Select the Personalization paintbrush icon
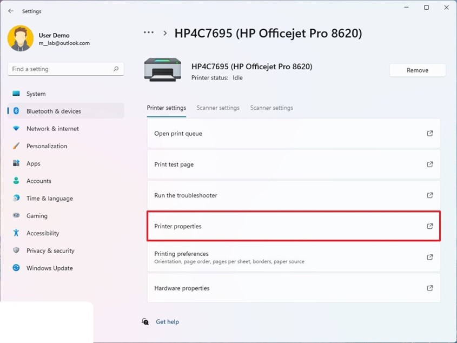The image size is (457, 343). [16, 146]
